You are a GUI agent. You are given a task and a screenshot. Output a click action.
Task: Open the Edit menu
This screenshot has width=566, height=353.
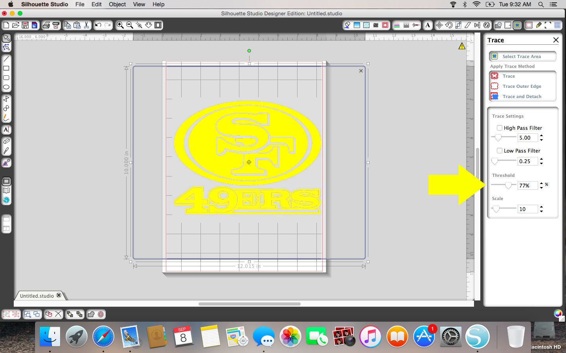pos(96,4)
